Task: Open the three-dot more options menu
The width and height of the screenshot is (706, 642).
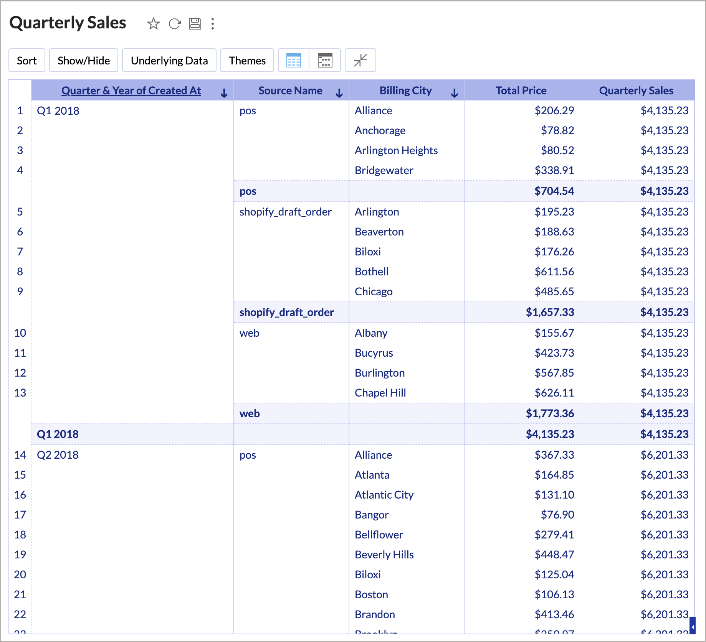Action: (213, 24)
